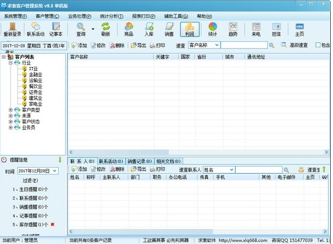Open the 辅助工具 menu
The image size is (333, 244).
coord(176,16)
